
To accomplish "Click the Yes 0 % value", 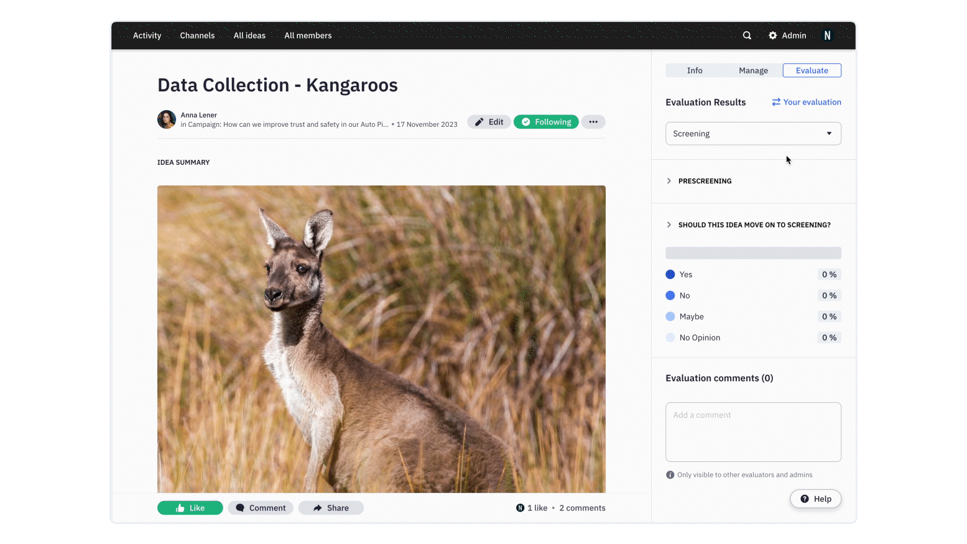I will pyautogui.click(x=829, y=274).
